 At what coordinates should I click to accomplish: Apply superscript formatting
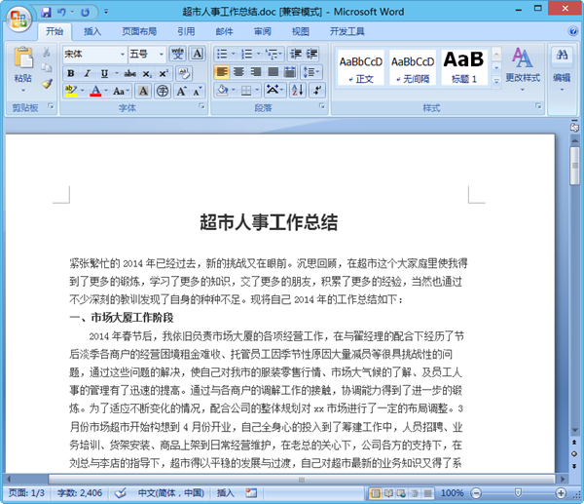[x=164, y=73]
